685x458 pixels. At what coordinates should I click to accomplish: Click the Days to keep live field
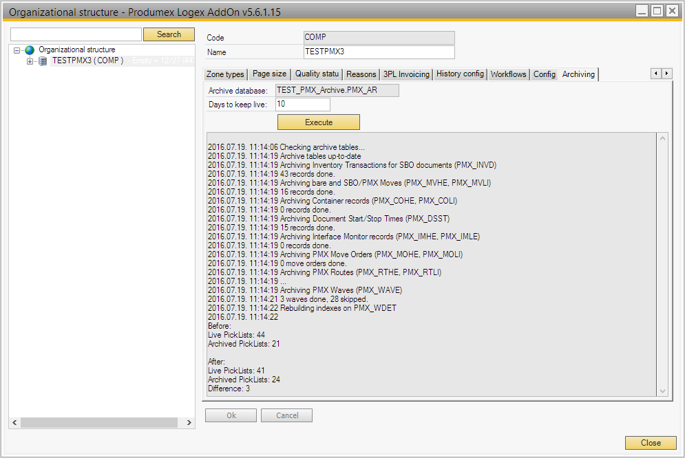pos(302,105)
